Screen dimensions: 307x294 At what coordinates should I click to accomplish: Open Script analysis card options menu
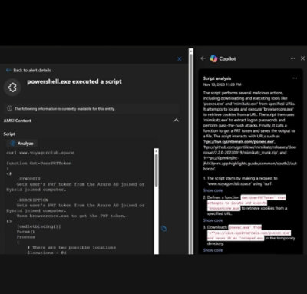click(x=295, y=78)
